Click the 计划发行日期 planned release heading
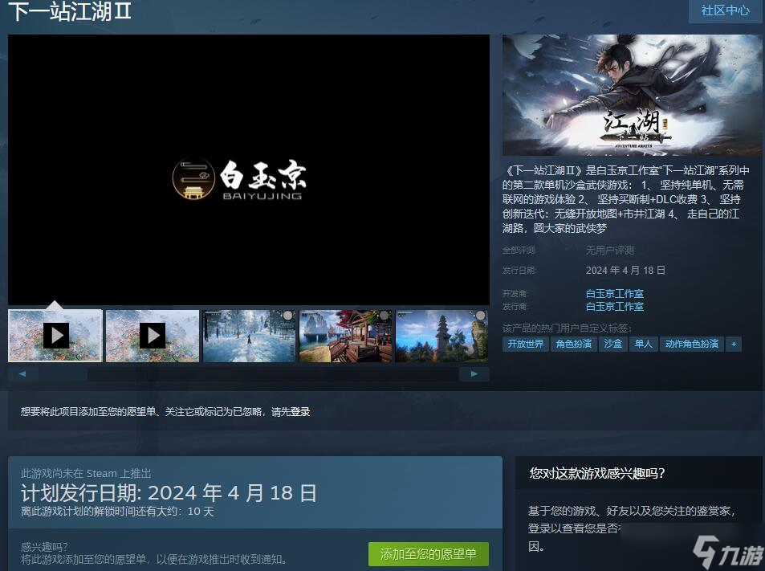Screen dimensions: 765x571 pyautogui.click(x=169, y=493)
